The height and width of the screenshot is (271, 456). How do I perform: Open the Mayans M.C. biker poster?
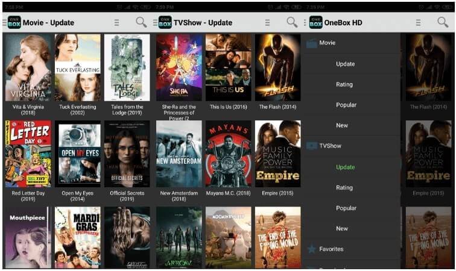[x=228, y=154]
